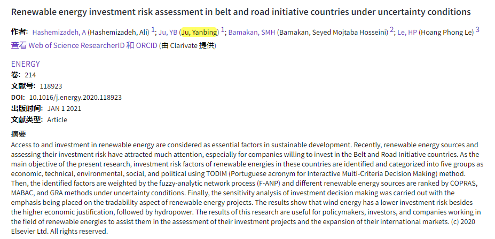Open author link Bamakan, SMH

[252, 32]
